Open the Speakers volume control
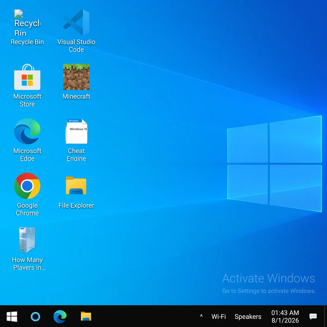Image resolution: width=327 pixels, height=327 pixels. (248, 316)
